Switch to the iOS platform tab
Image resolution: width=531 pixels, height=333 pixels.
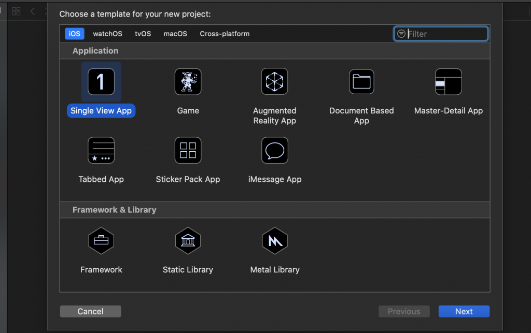point(75,34)
